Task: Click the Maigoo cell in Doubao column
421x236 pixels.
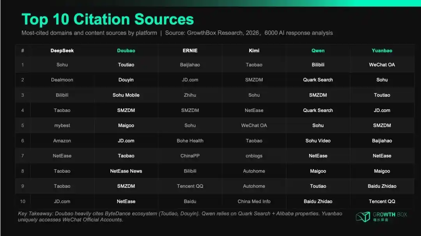Action: (x=126, y=125)
